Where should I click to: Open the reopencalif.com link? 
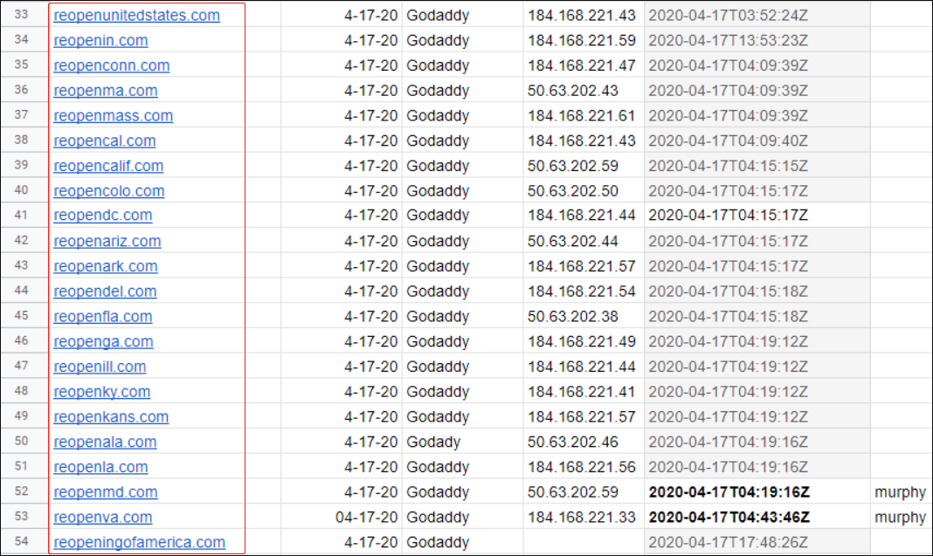click(x=108, y=166)
